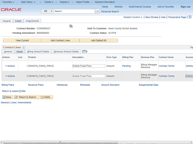Expand the Grants breadcrumb menu

click(x=49, y=2)
